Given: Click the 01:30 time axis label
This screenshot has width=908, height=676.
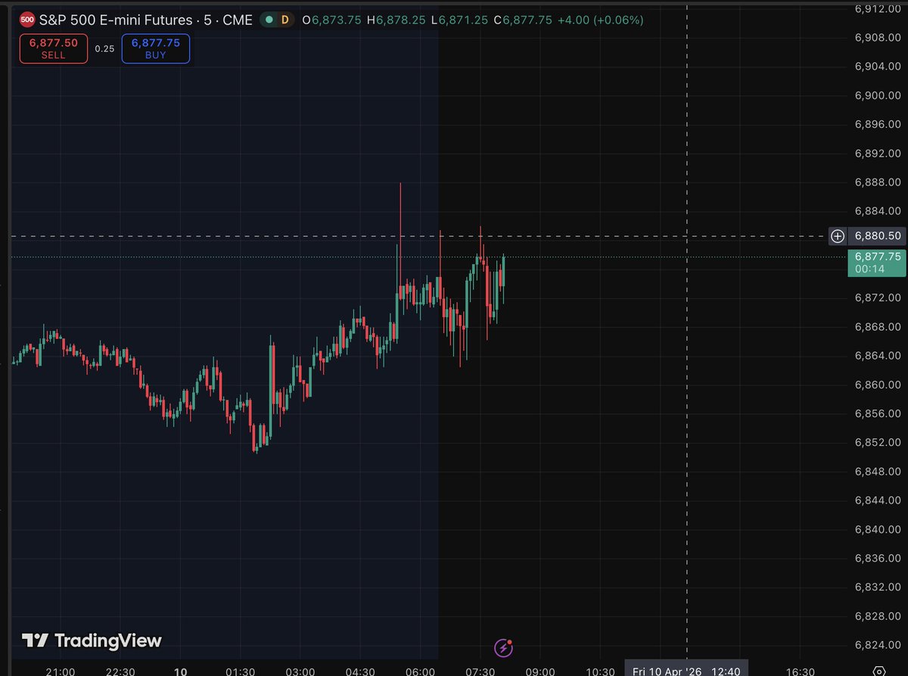Looking at the screenshot, I should tap(240, 671).
